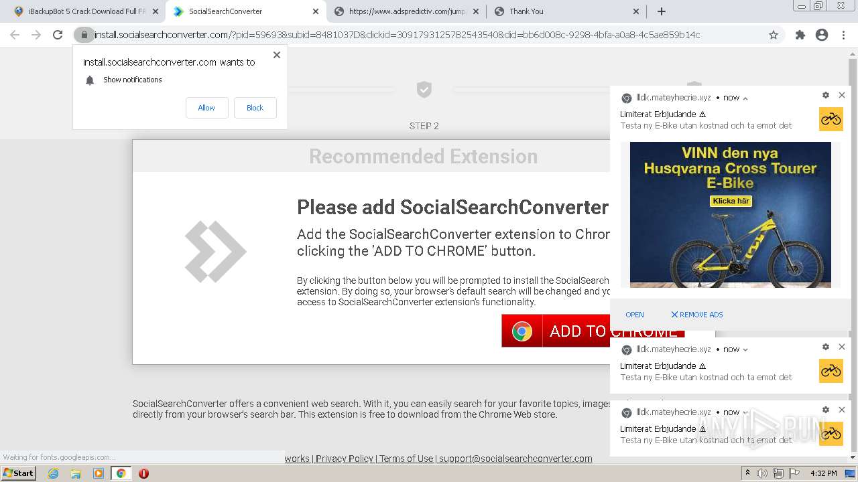The image size is (858, 482).
Task: Go forward with the forward arrow
Action: click(x=36, y=35)
